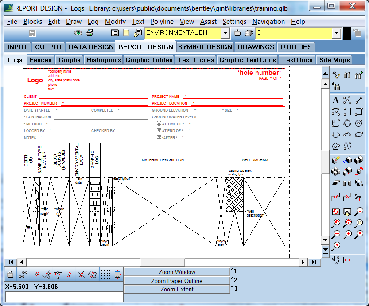This screenshot has width=369, height=306.
Task: Toggle the preview eye icon
Action: (78, 33)
